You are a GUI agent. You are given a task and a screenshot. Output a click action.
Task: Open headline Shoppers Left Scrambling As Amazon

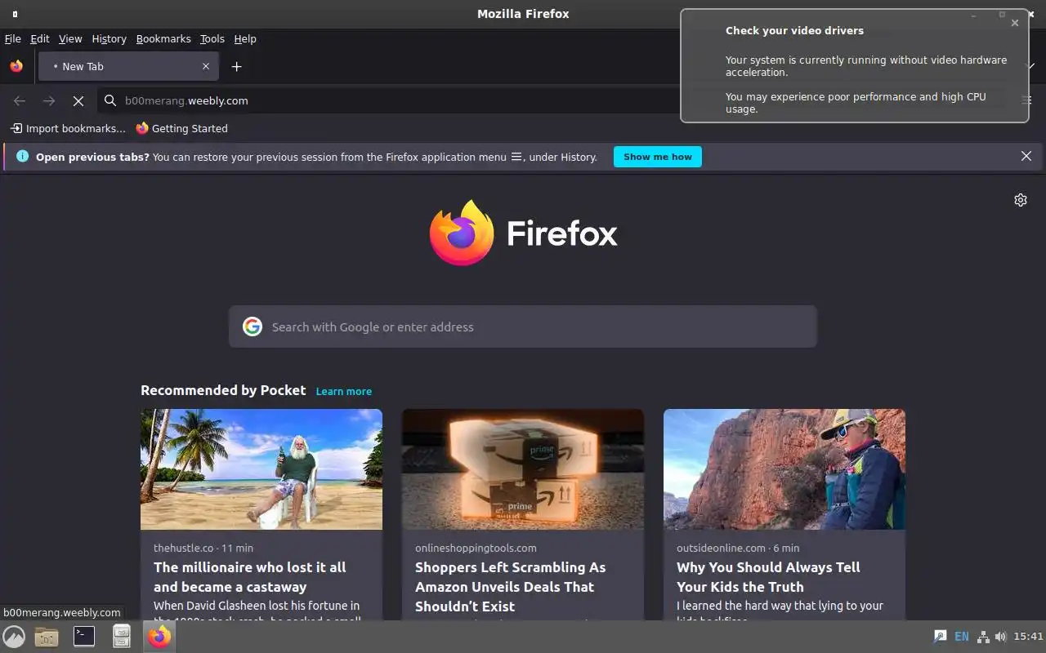(x=511, y=587)
